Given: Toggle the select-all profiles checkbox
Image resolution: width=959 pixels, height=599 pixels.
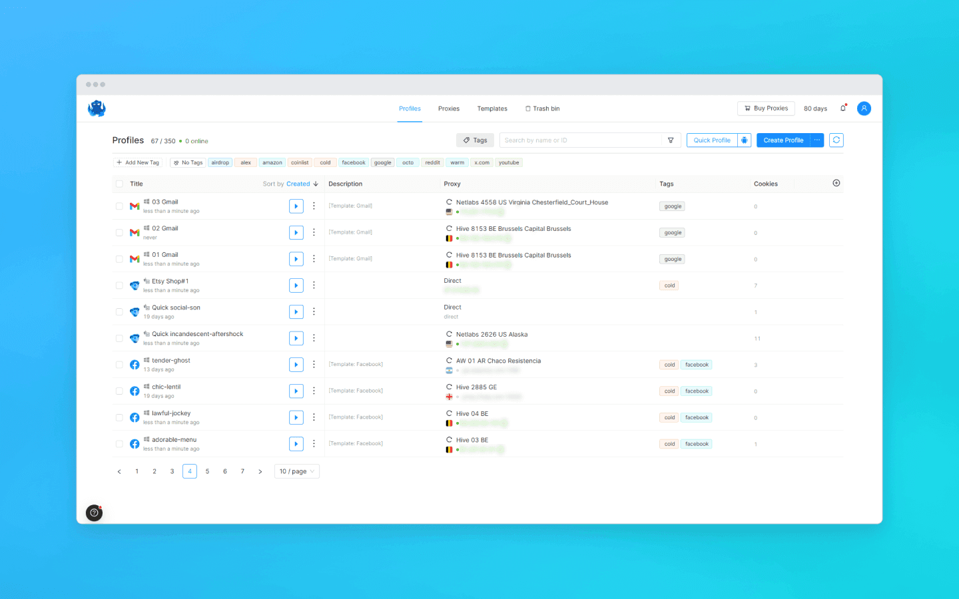Looking at the screenshot, I should point(119,184).
